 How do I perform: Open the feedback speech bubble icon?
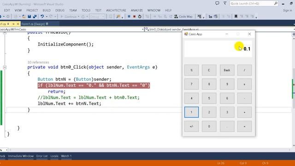(217, 3)
